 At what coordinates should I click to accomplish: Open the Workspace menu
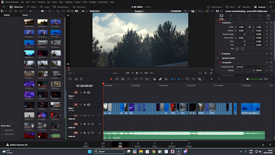[x=103, y=2]
